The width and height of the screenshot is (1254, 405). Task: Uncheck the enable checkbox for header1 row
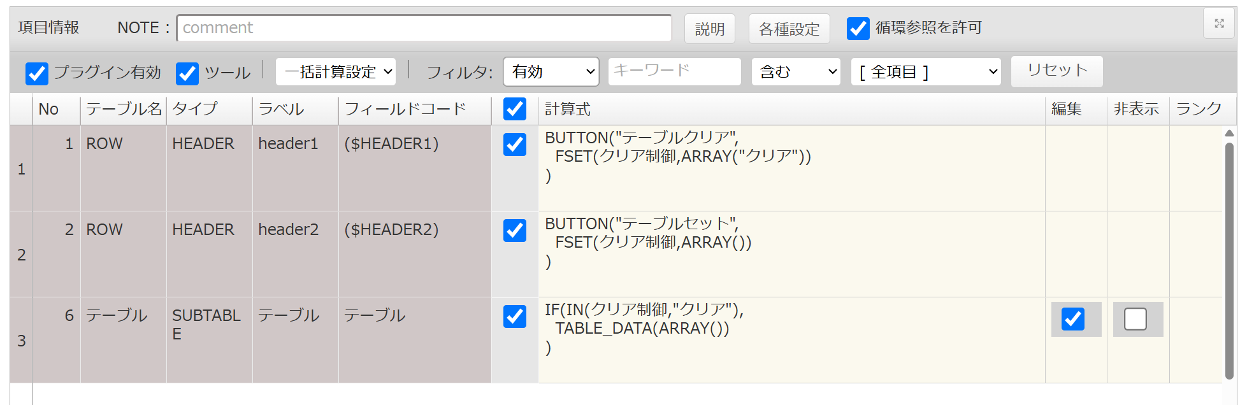point(514,145)
